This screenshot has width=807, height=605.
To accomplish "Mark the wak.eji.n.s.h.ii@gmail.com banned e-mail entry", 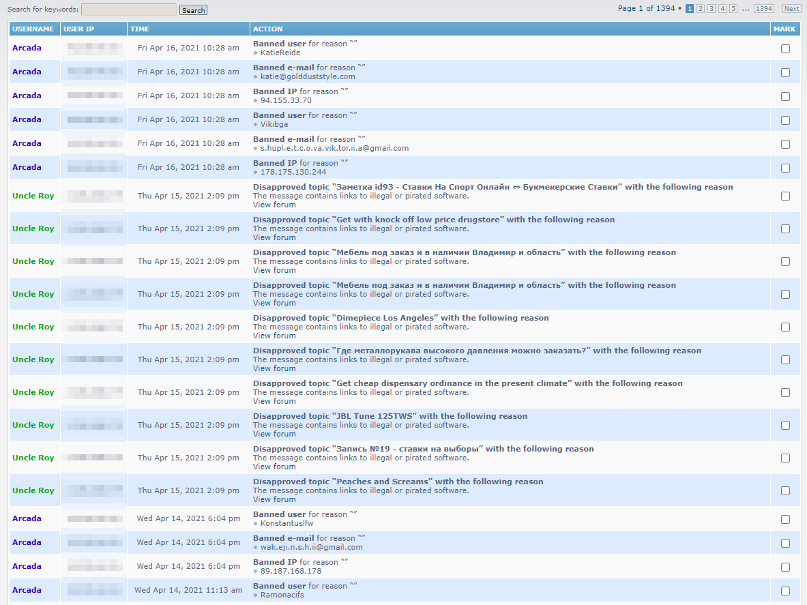I will [785, 543].
